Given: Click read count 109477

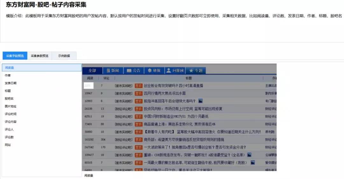Looking at the screenshot, I should pos(89,155).
